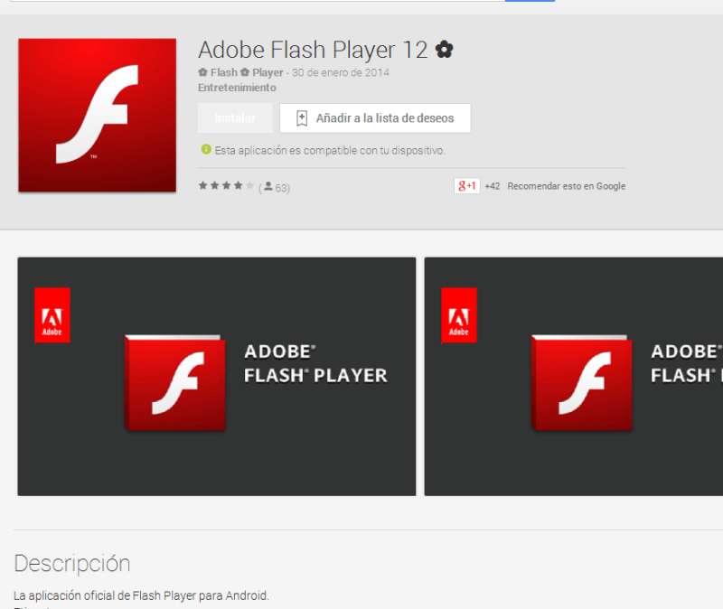Click the Adobe Flash Player 12 title
Image resolution: width=723 pixels, height=609 pixels.
pos(313,49)
